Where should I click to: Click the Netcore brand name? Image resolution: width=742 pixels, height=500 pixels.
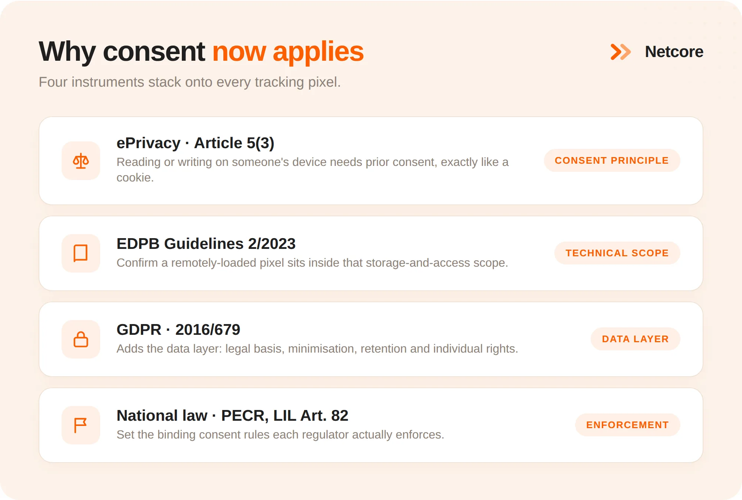point(674,52)
